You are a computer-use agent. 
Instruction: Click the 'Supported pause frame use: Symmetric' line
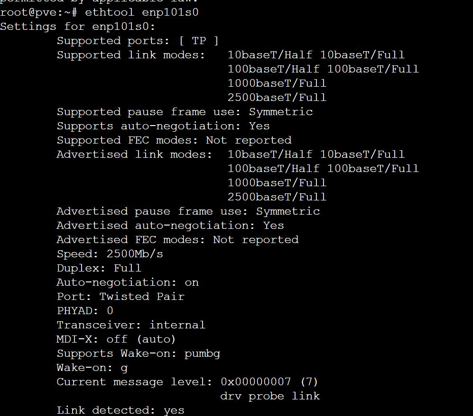[185, 112]
